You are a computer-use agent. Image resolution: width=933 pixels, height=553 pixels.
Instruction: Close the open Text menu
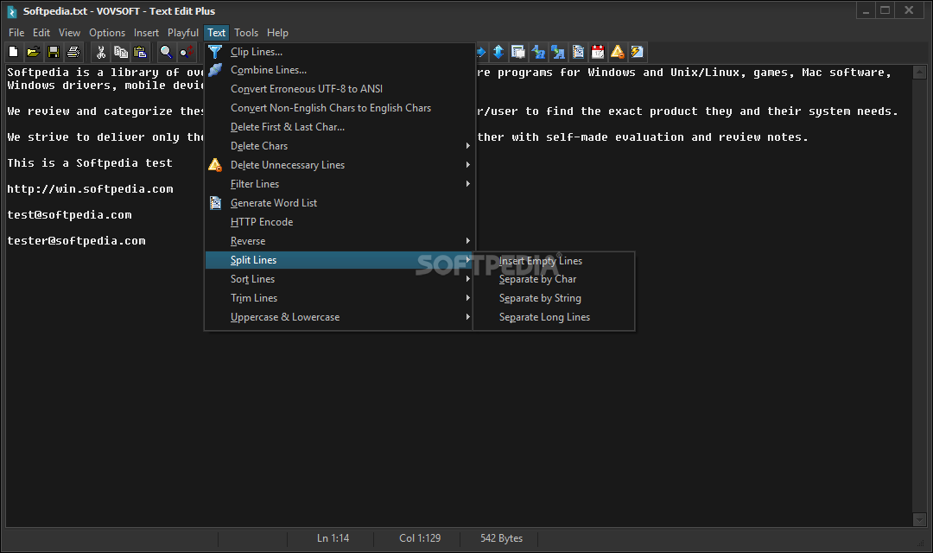[216, 33]
